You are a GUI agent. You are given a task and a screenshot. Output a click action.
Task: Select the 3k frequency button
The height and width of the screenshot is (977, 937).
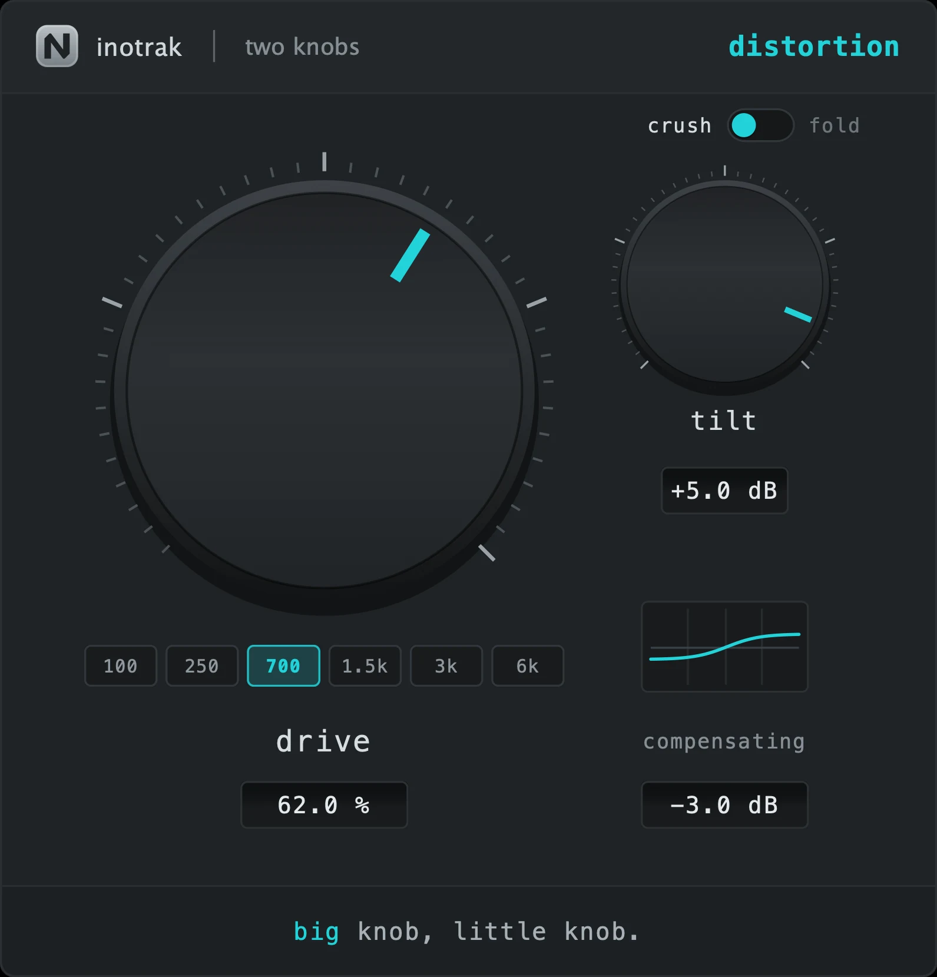point(446,666)
